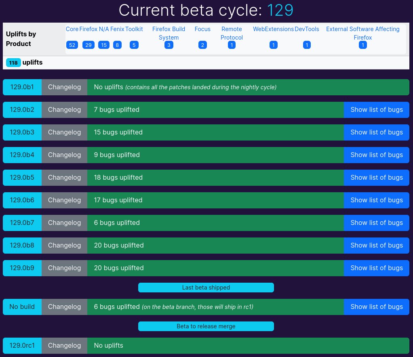Open the 129.0b8 build label
Viewport: 413px width, 357px height.
[x=22, y=246]
